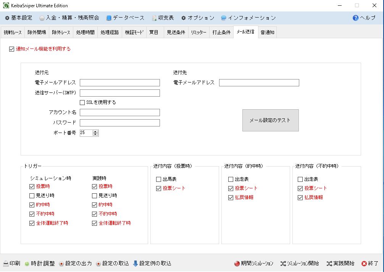
Task: Toggle 実践時 不的中時 checkbox
Action: [x=95, y=214]
